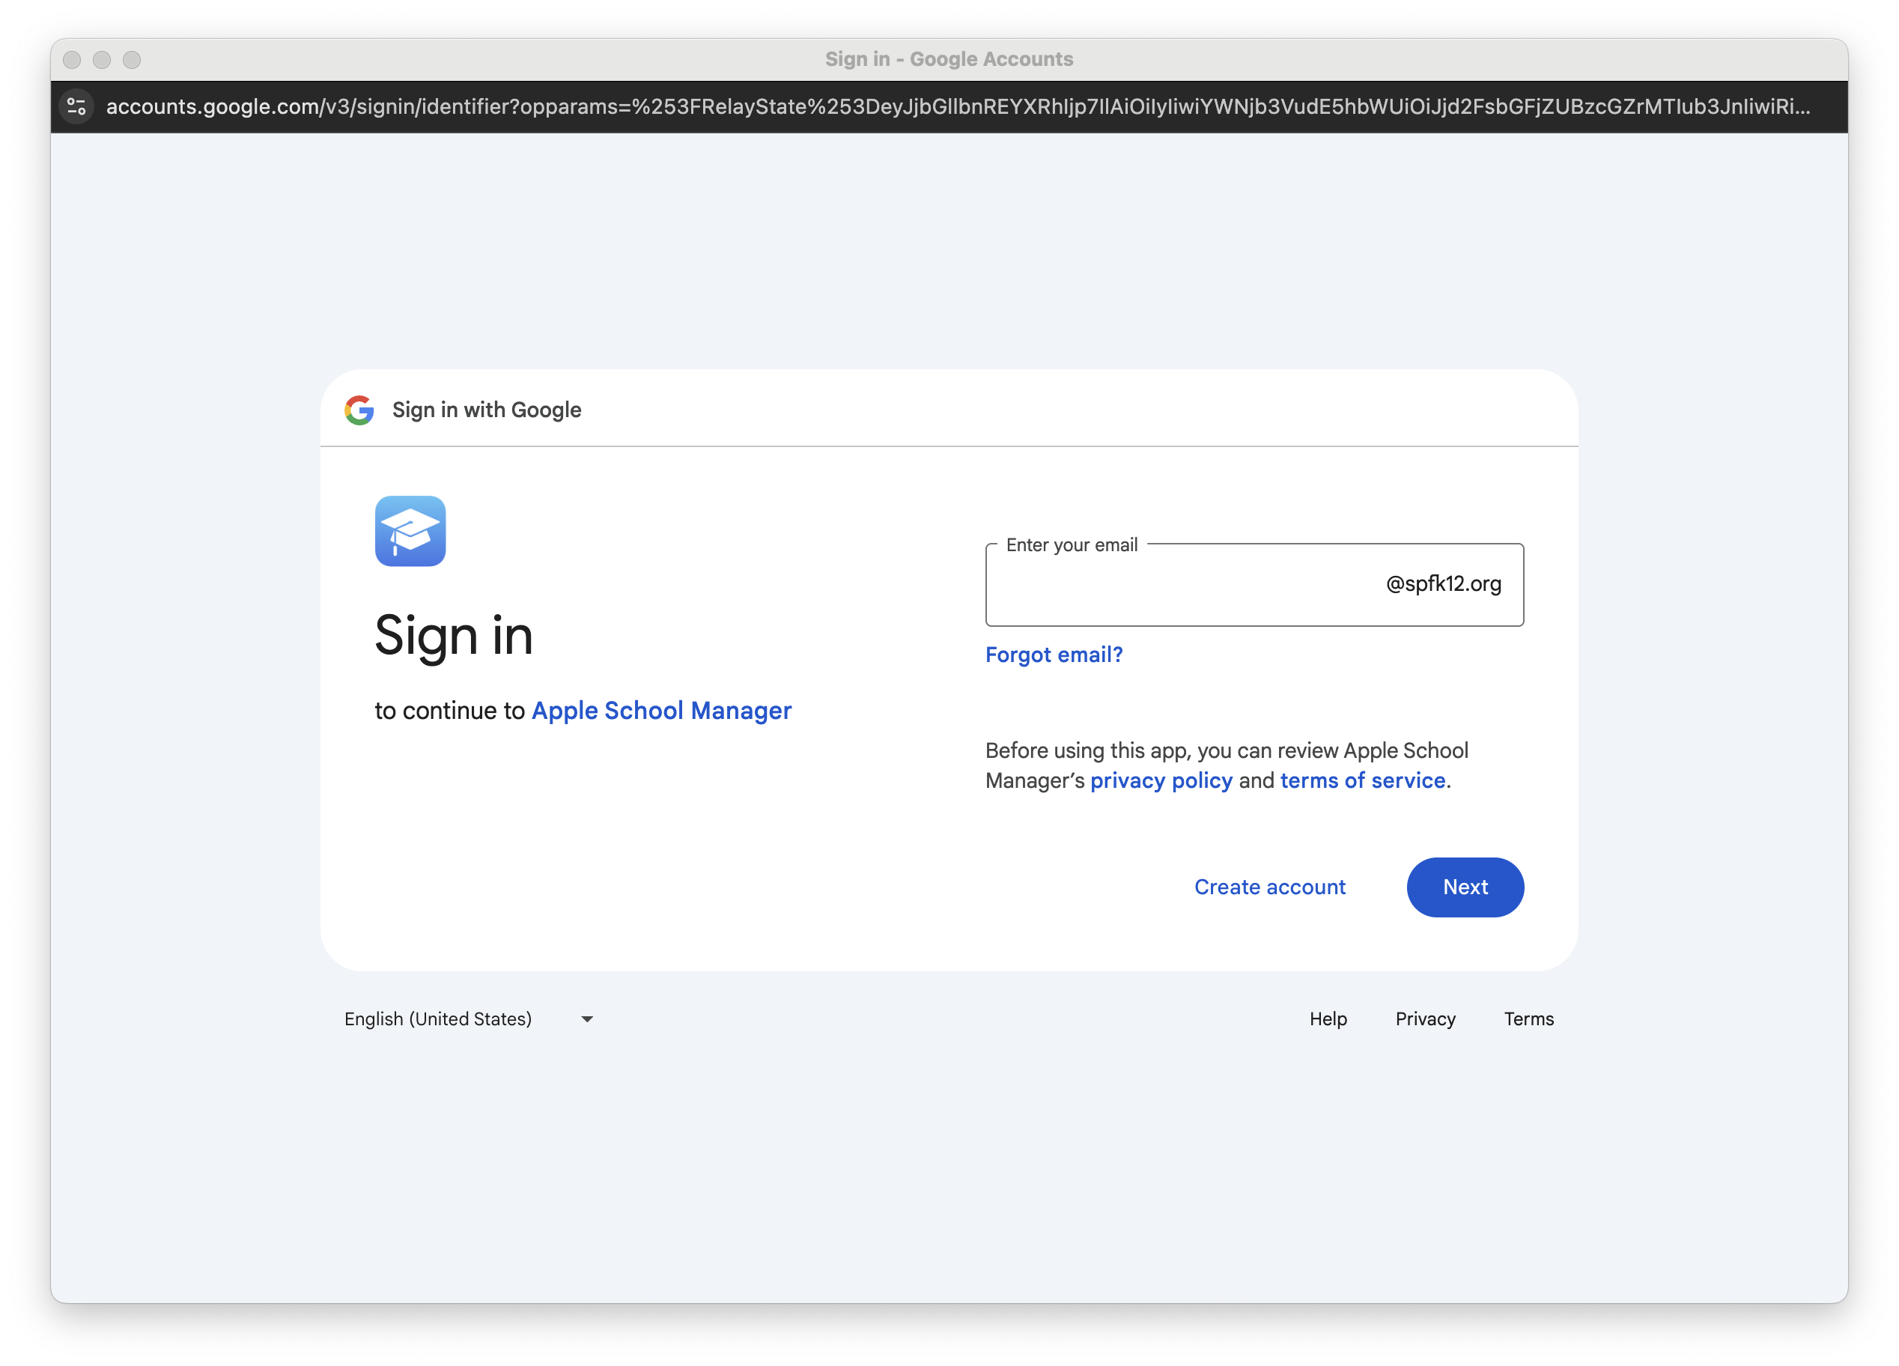
Task: Click the site settings icon in address bar
Action: coord(76,106)
